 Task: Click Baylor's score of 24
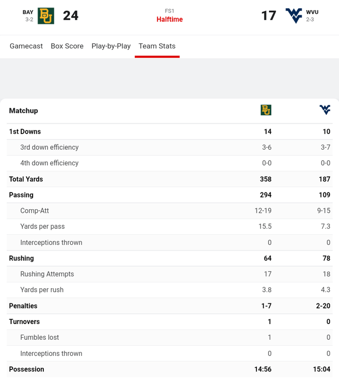[x=71, y=16]
